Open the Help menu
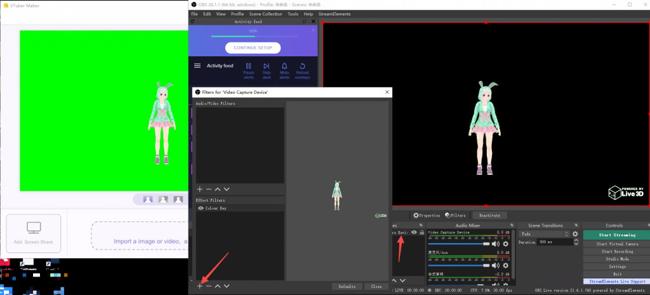This screenshot has width=650, height=295. pyautogui.click(x=308, y=14)
